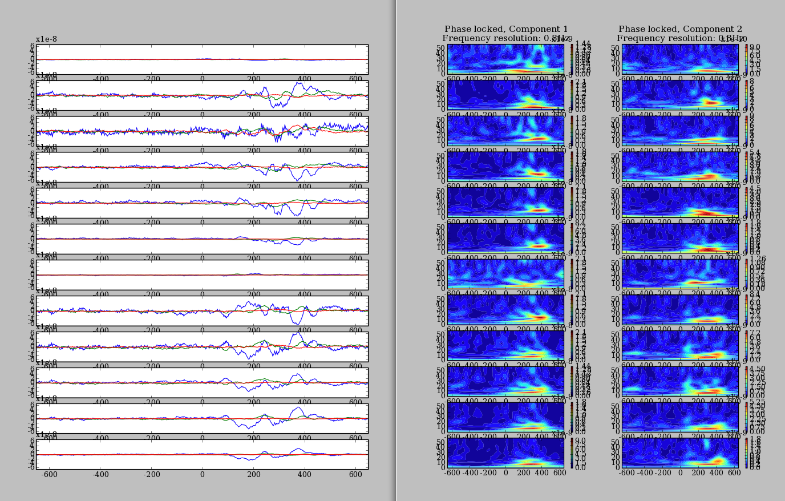Open the top Component 2 spectrogram

[680, 59]
